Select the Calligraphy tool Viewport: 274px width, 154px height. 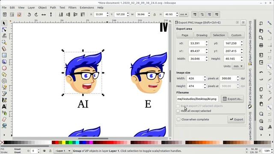4,100
